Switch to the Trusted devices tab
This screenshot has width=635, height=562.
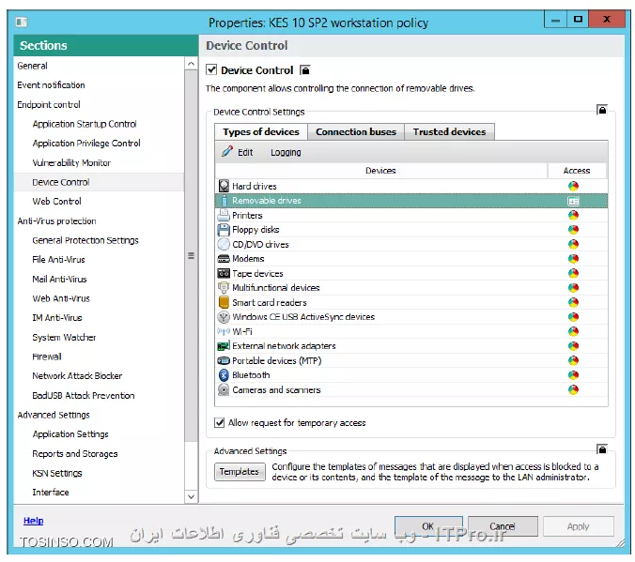[449, 132]
